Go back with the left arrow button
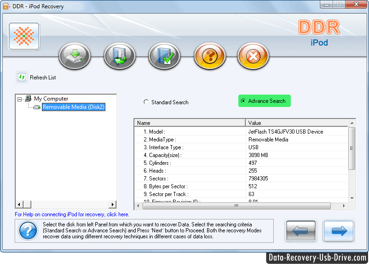Viewport: 369px width, 264px height. click(301, 230)
